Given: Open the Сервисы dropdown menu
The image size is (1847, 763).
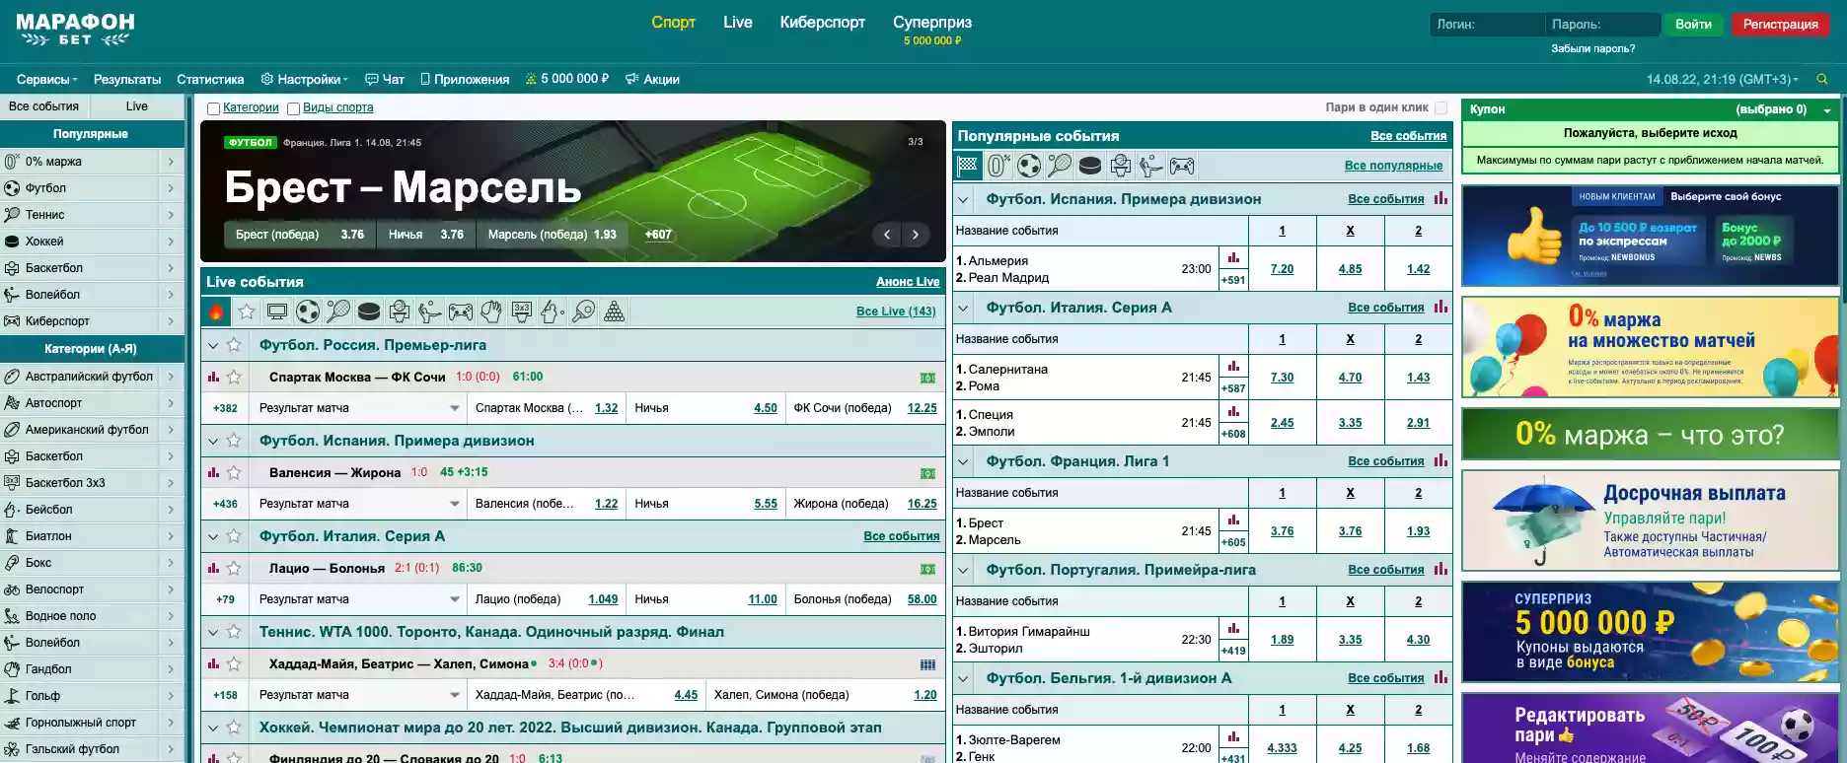Looking at the screenshot, I should tap(46, 80).
